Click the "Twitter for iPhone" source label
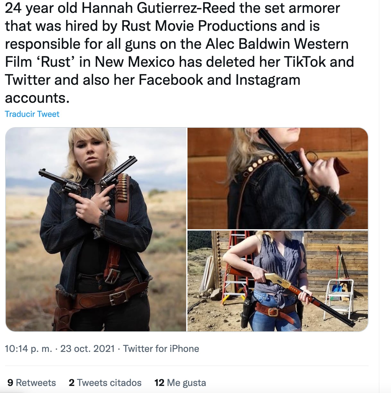Screen dimensions: 391x393 160,349
